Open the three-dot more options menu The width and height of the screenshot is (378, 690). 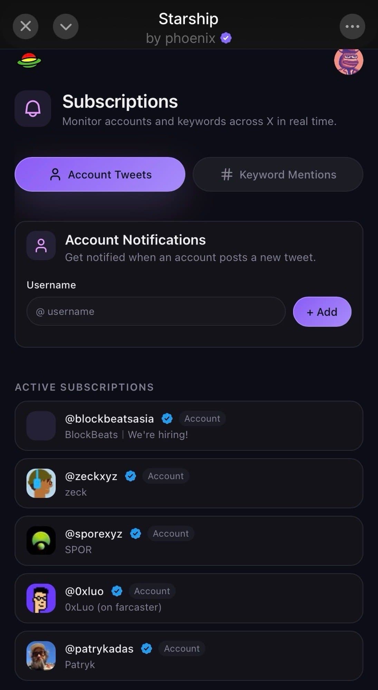point(352,26)
